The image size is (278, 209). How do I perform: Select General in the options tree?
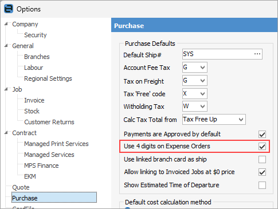(23, 46)
